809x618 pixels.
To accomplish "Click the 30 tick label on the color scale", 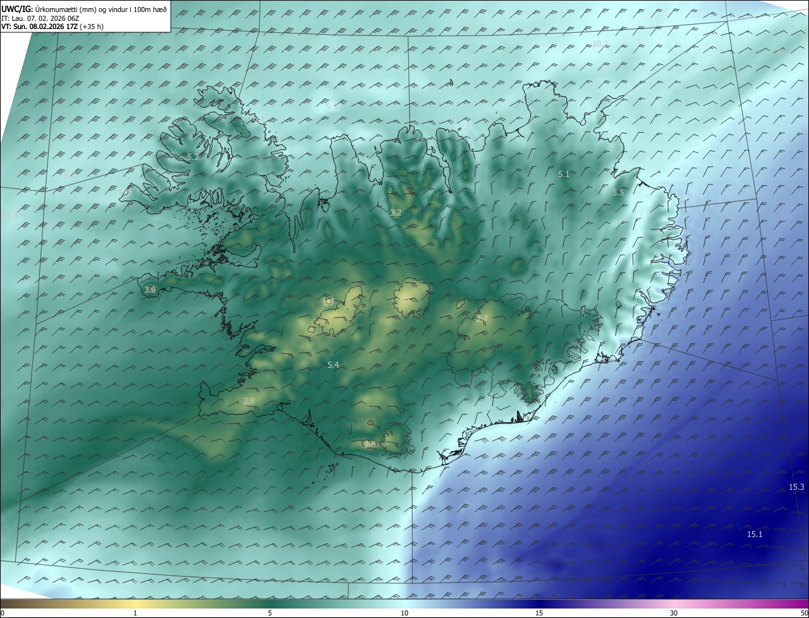I will coord(674,613).
